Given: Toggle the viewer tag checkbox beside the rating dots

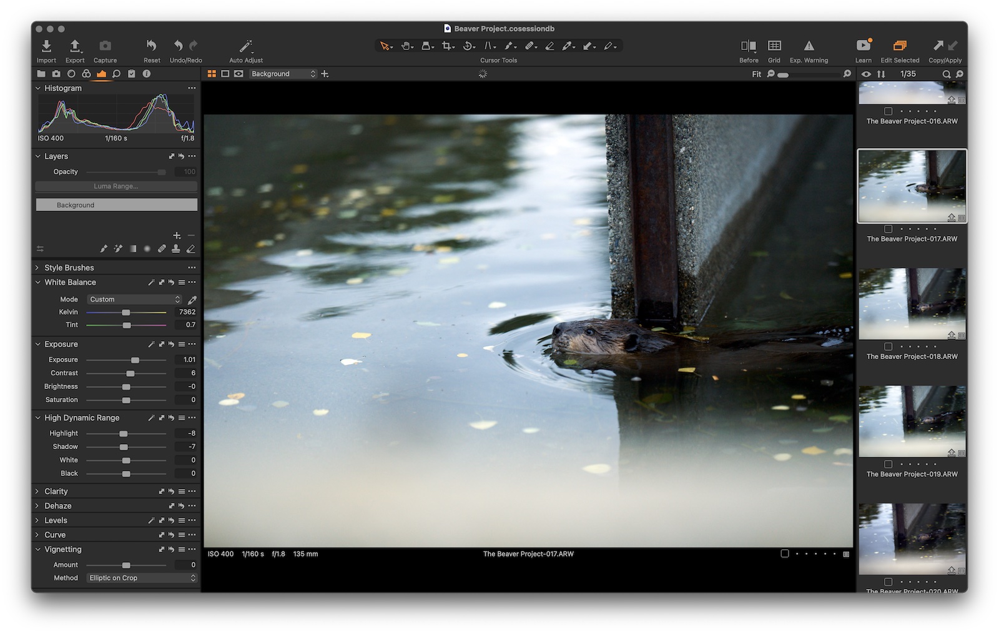Looking at the screenshot, I should (x=785, y=553).
